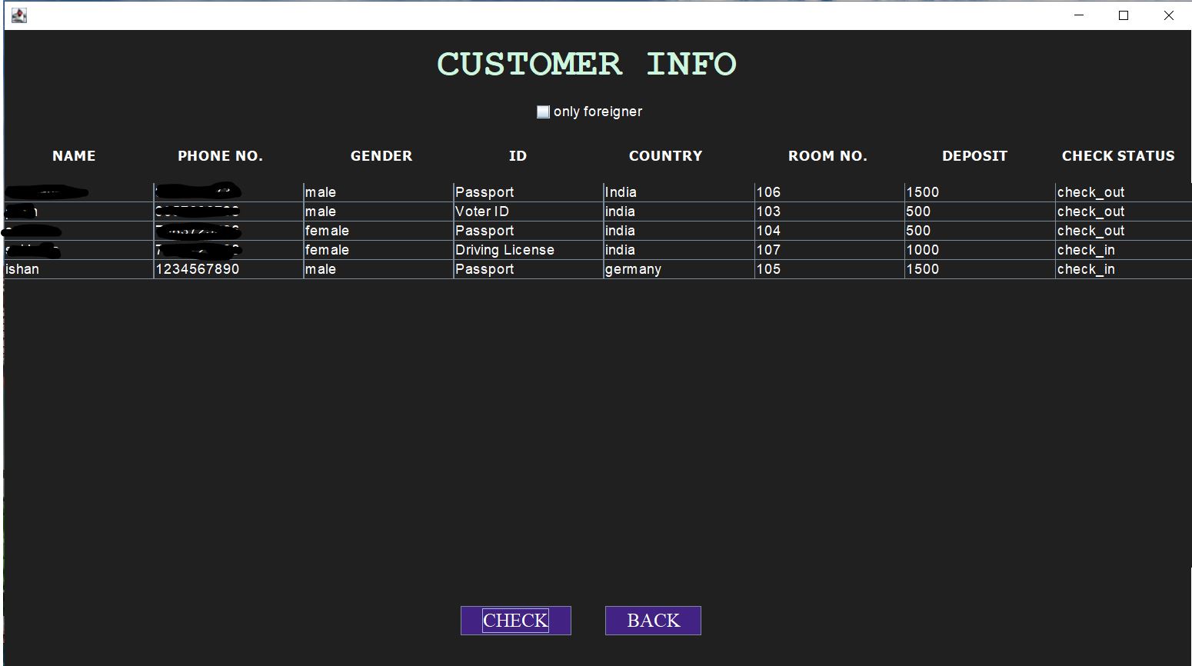Viewport: 1192px width, 666px height.
Task: Select 'male' cell in ishan's row
Action: [x=378, y=269]
